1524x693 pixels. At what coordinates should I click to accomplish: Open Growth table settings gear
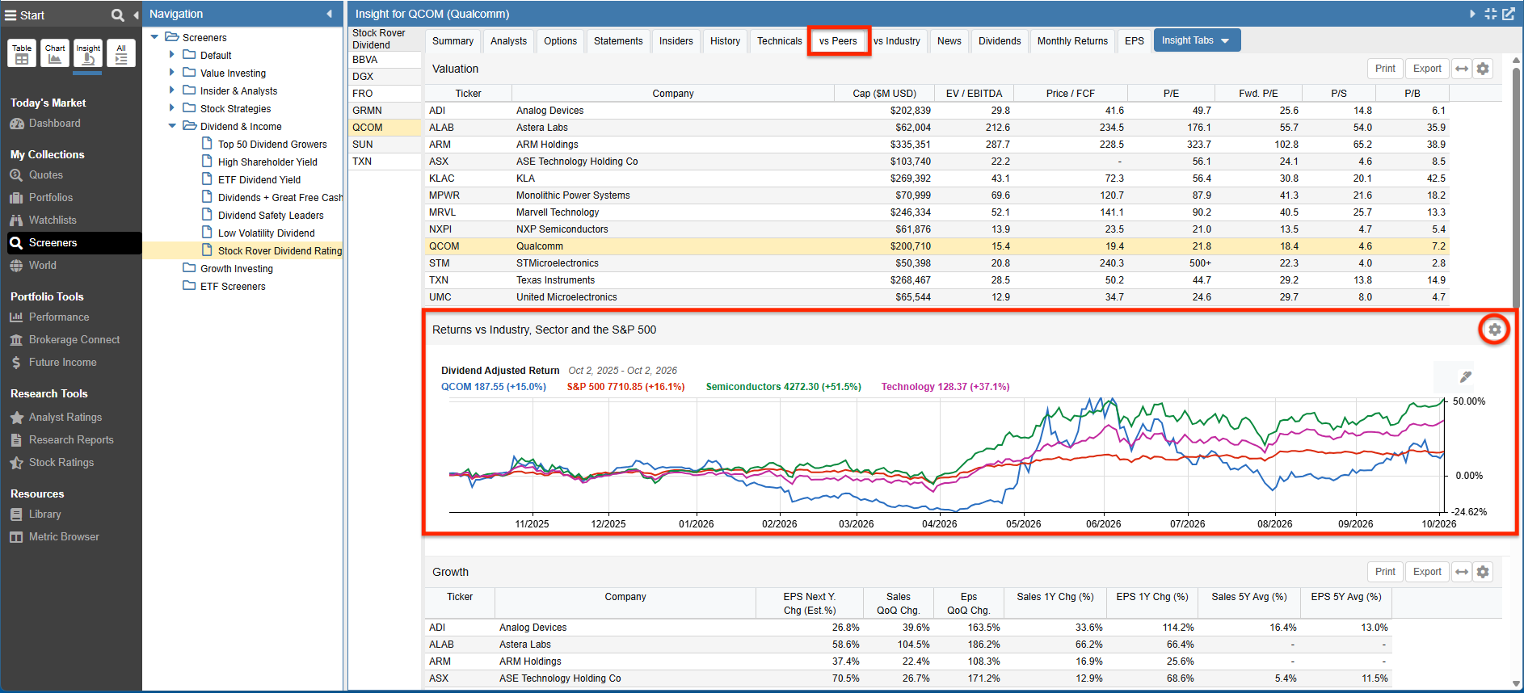coord(1483,572)
